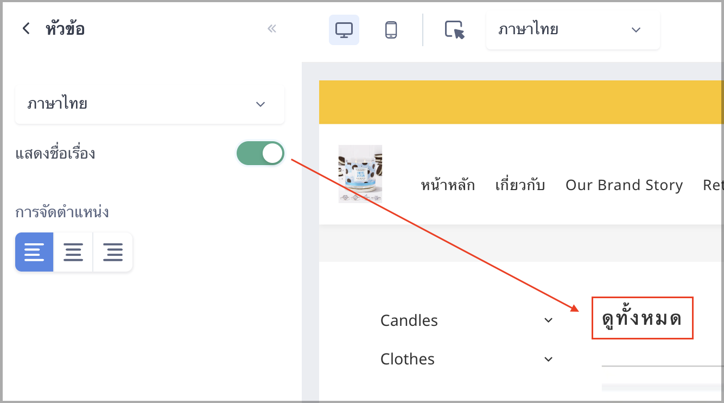Viewport: 724px width, 403px height.
Task: Switch to mobile preview mode
Action: (x=391, y=30)
